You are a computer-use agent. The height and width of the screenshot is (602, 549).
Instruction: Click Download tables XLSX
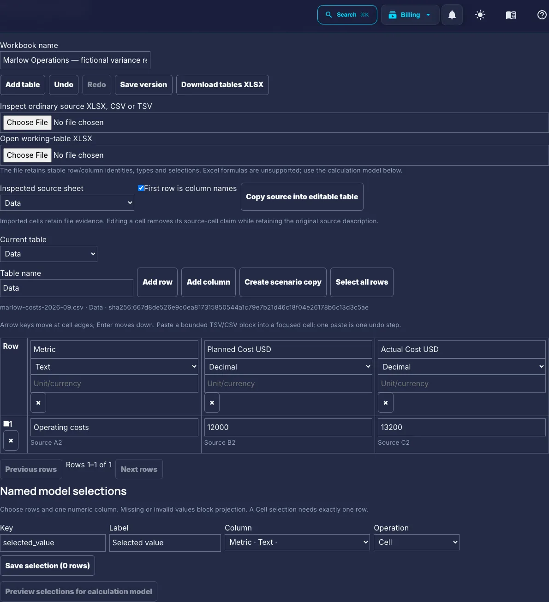(x=222, y=85)
